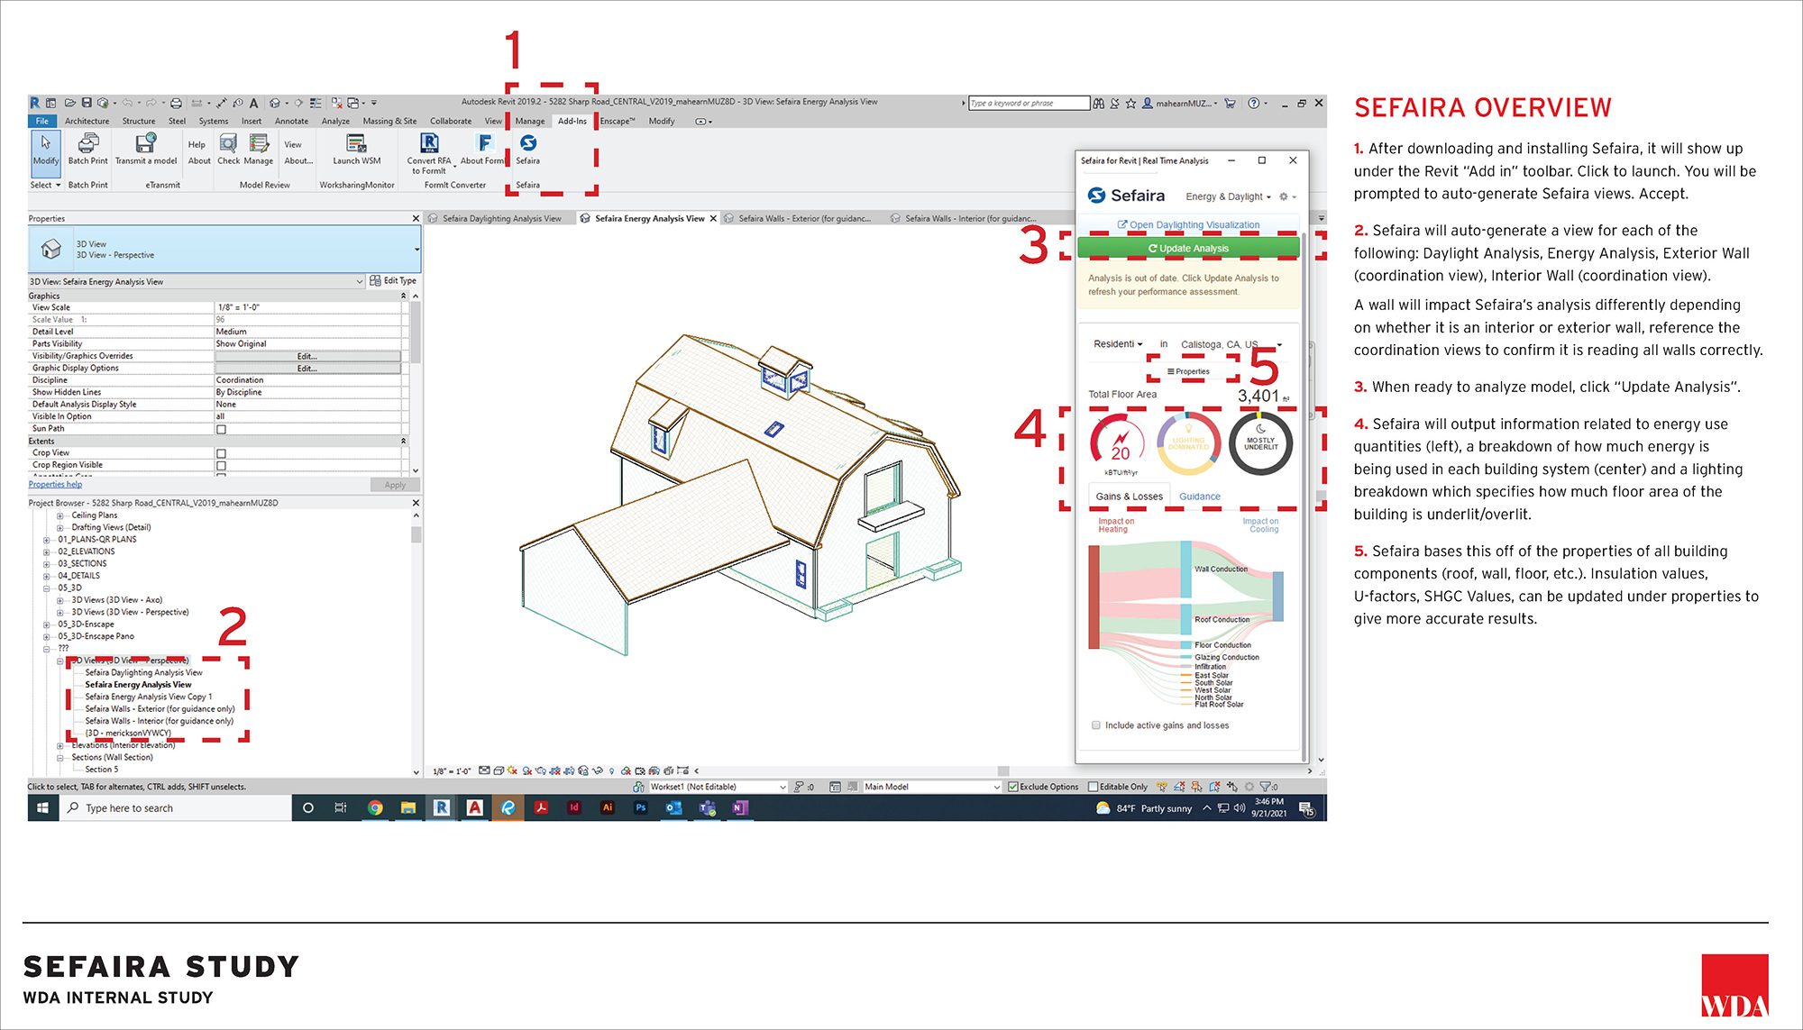The image size is (1803, 1030).
Task: Open the File menu
Action: (x=42, y=121)
